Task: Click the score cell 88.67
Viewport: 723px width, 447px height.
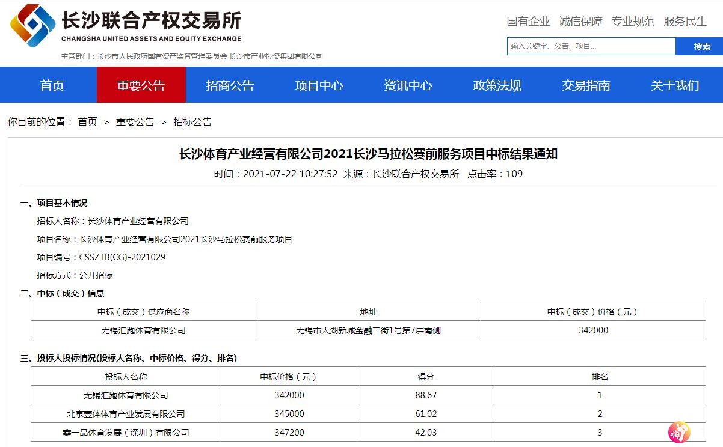Action: click(426, 395)
